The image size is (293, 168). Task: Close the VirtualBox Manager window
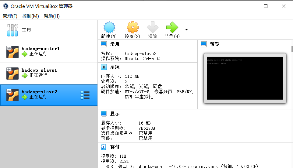[x=284, y=6]
